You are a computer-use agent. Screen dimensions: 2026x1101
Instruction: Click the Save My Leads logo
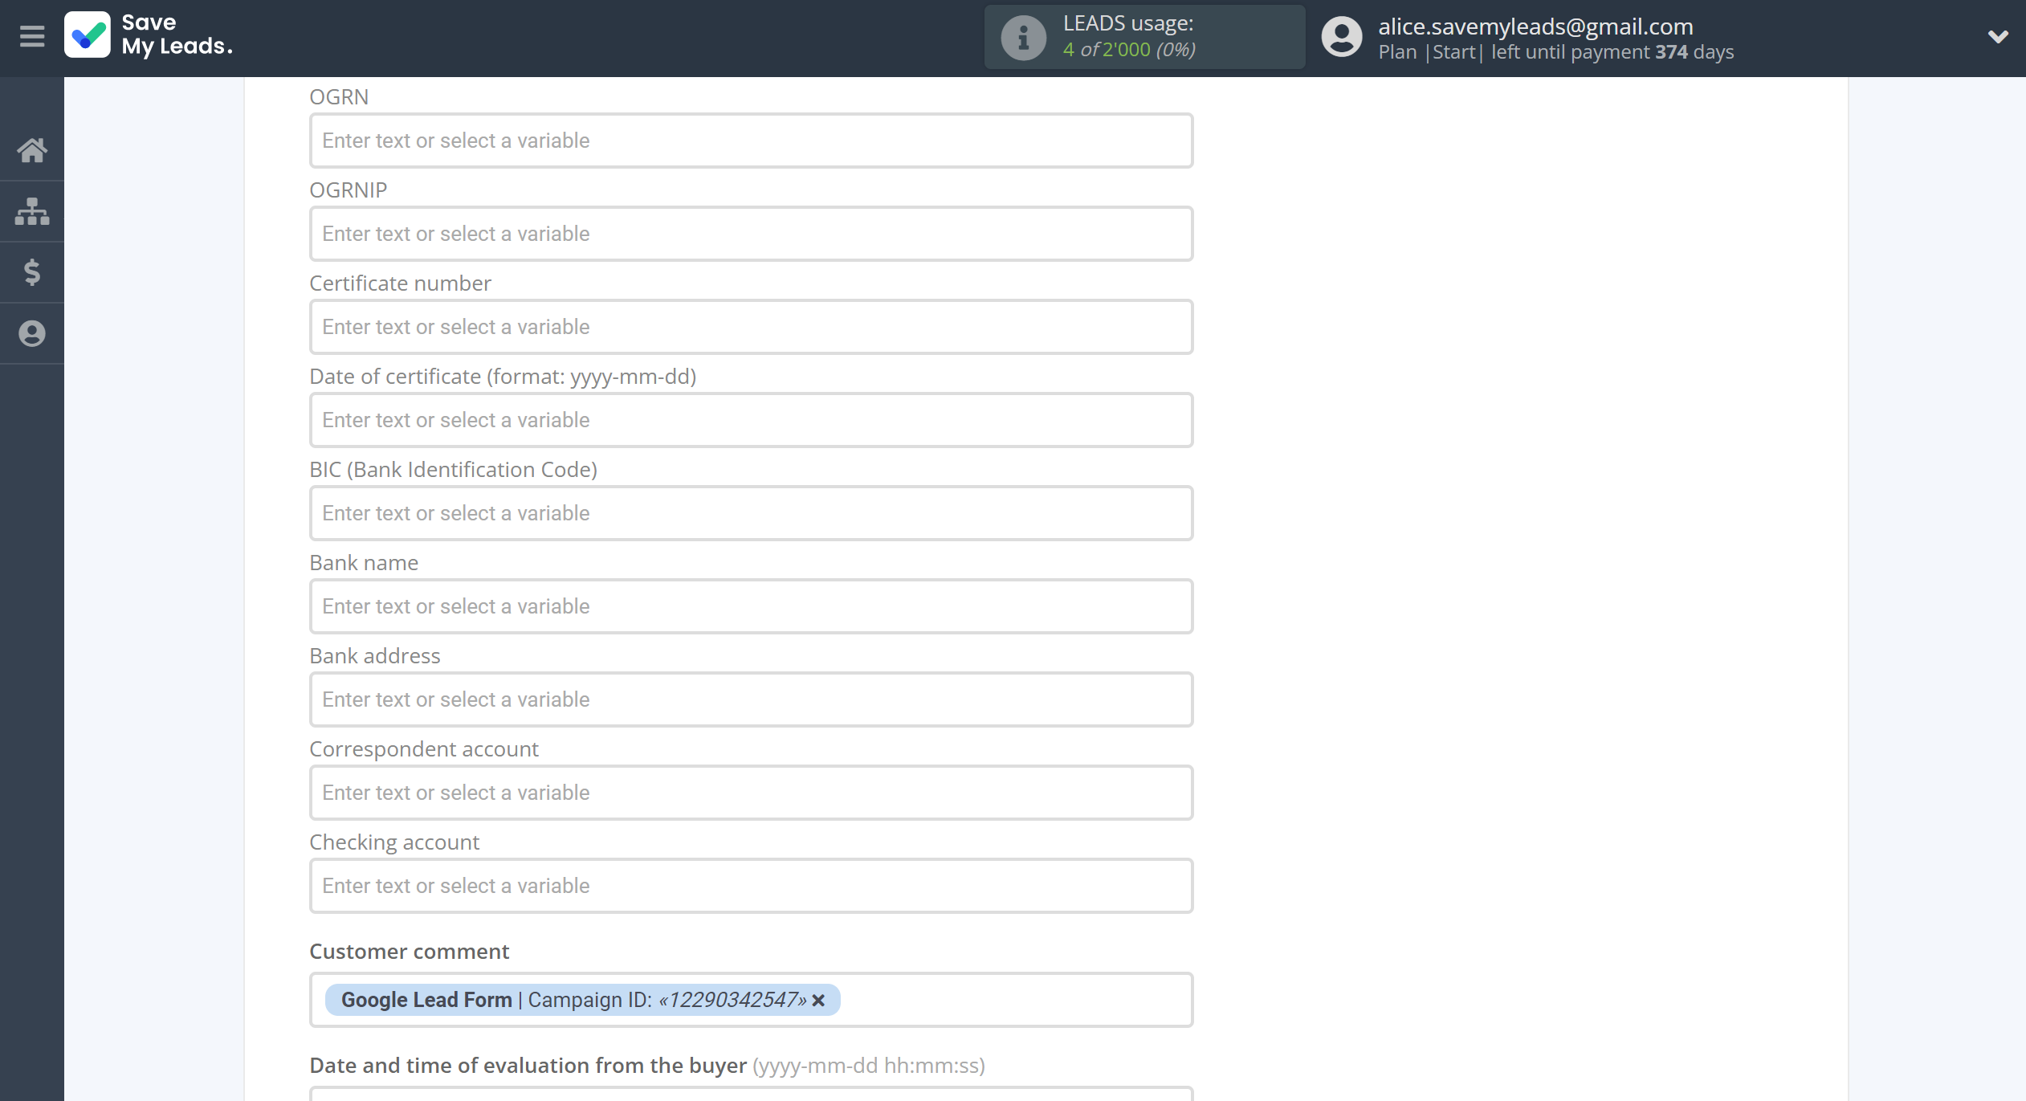[x=149, y=35]
